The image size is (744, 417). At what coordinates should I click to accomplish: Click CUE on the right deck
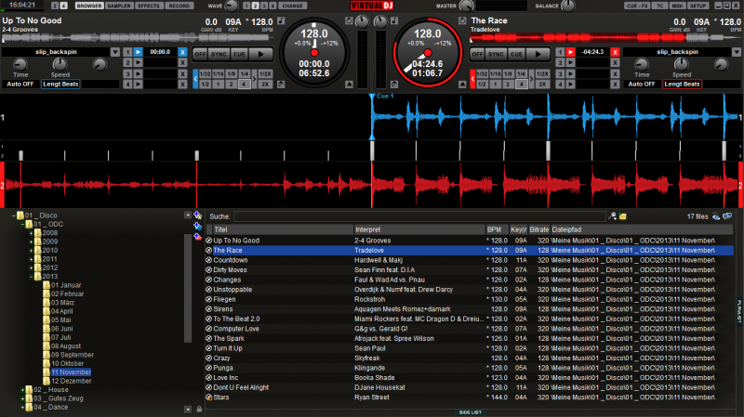click(x=516, y=55)
